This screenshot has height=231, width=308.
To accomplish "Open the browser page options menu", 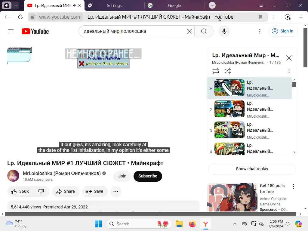I will coord(274,17).
